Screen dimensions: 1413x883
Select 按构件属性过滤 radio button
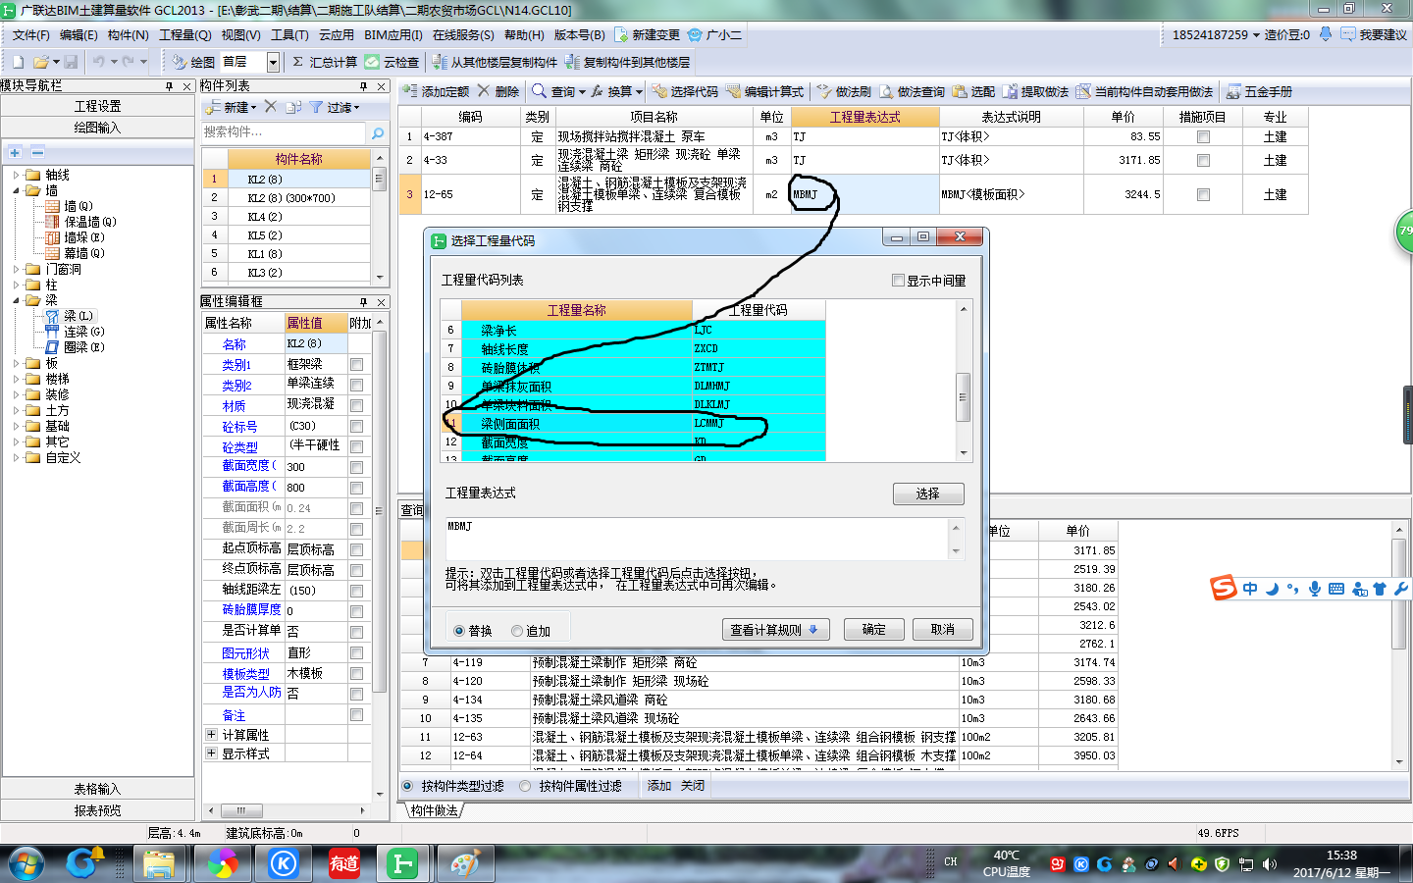(x=525, y=786)
